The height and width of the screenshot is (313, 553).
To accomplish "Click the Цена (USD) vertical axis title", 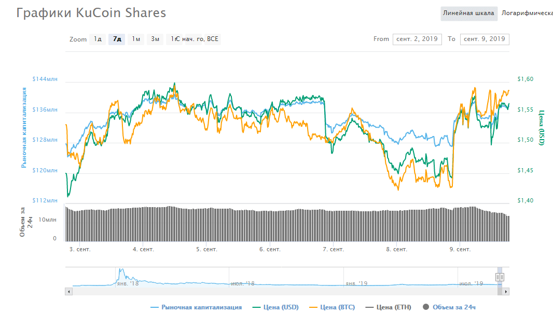I will tap(542, 128).
